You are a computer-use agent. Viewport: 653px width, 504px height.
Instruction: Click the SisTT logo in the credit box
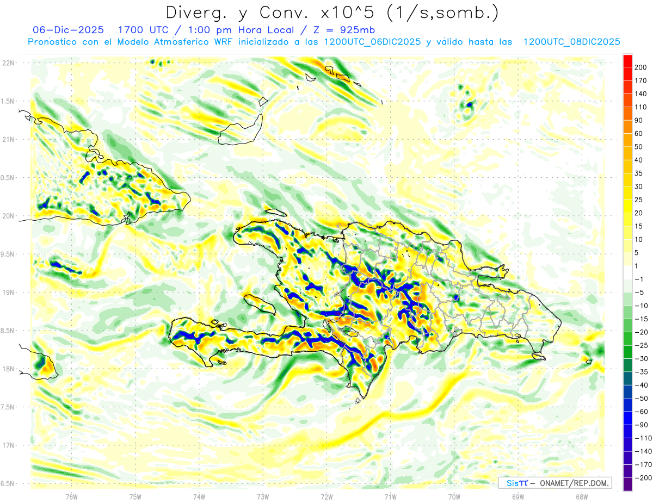pos(516,483)
